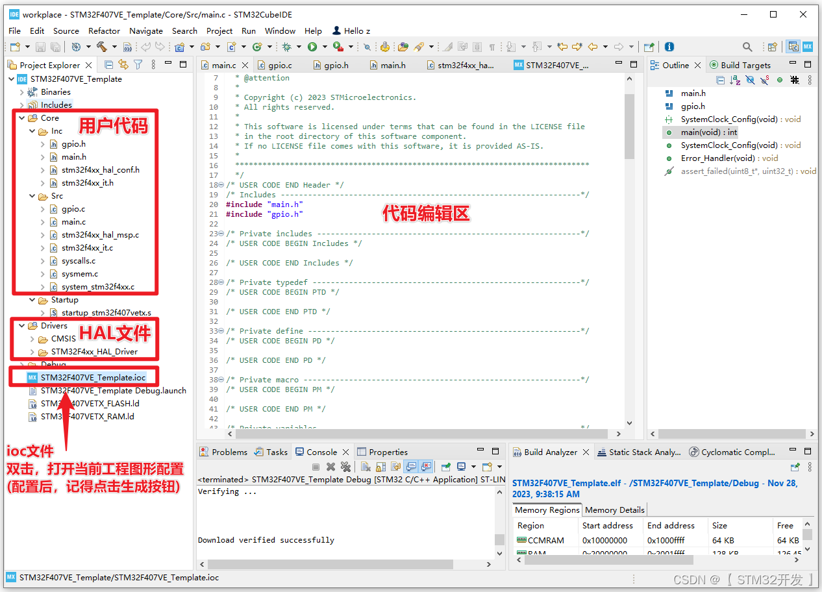Switch to the gpio.c editor tab
822x592 pixels.
click(x=275, y=65)
